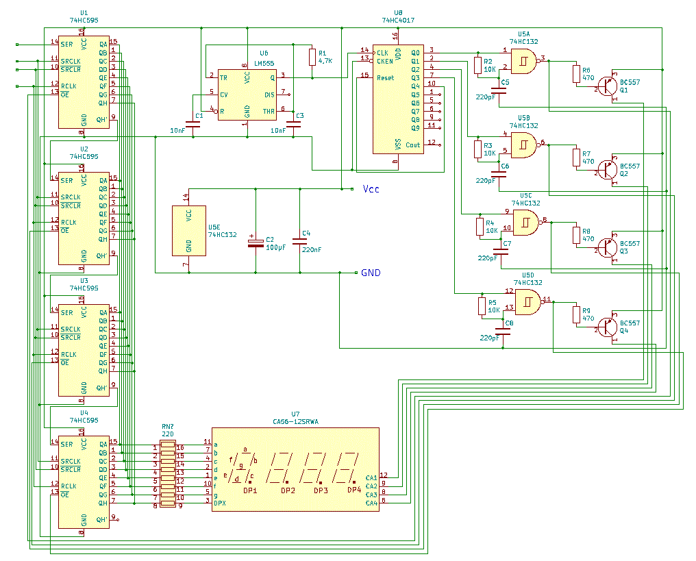Select the U5B NAND Schmitt gate
Viewport: 696px width, 561px height.
pos(524,145)
